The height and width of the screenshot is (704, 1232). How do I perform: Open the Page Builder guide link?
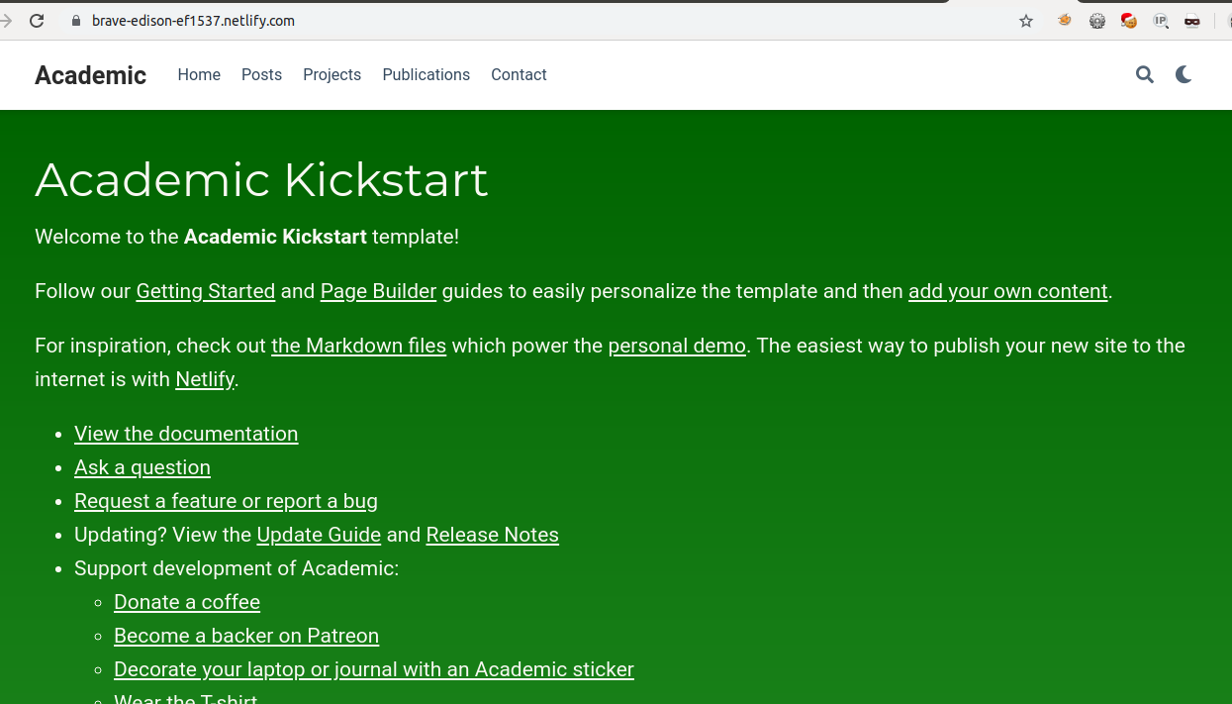pos(378,291)
